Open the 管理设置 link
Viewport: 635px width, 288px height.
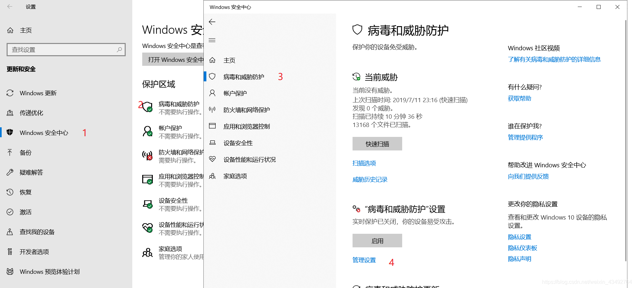[364, 260]
